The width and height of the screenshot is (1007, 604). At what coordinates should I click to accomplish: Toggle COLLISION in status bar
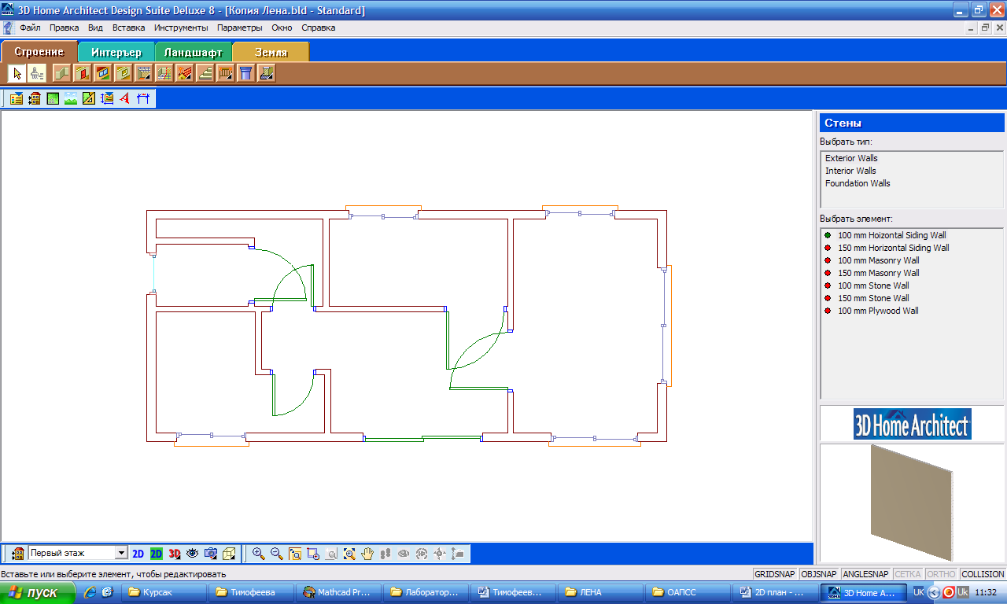983,574
